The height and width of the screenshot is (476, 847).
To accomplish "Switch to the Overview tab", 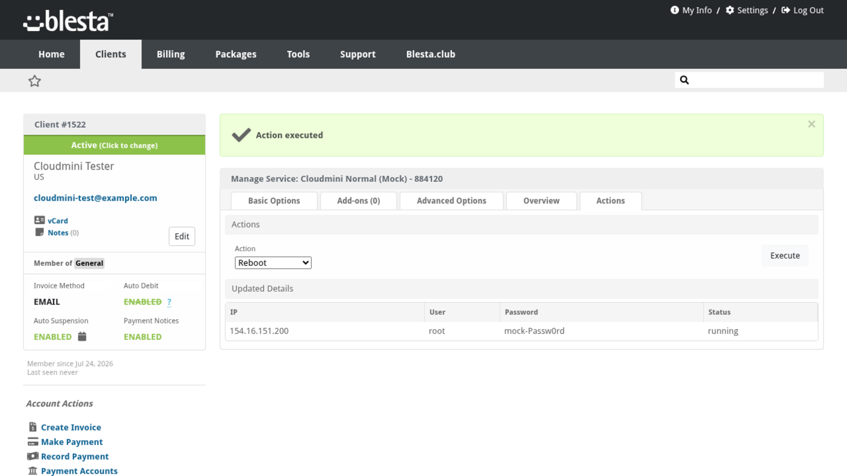I will click(x=541, y=201).
